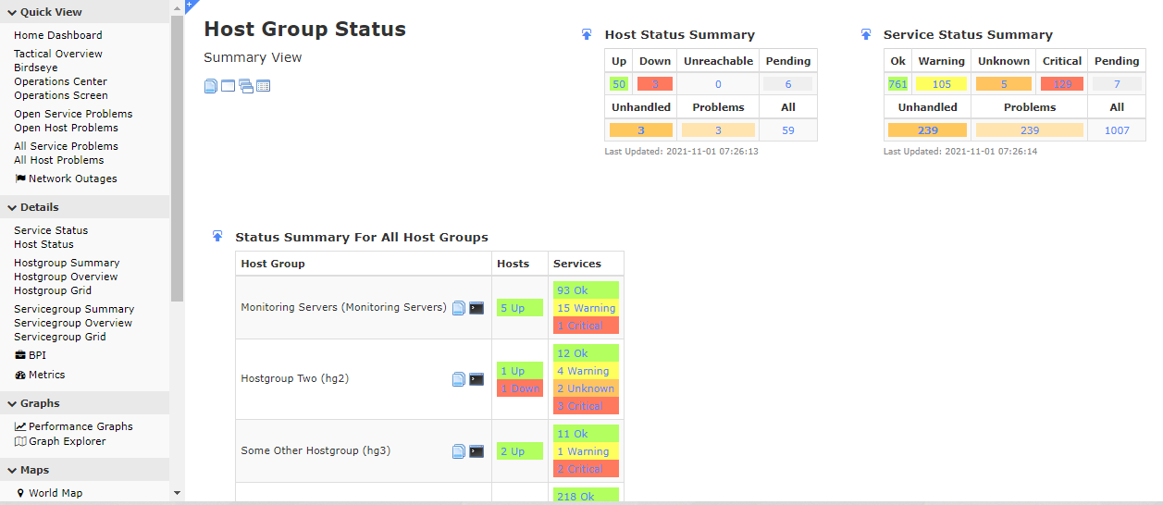Screen dimensions: 1163x505
Task: Open the Performance Graphs link
Action: click(x=80, y=426)
